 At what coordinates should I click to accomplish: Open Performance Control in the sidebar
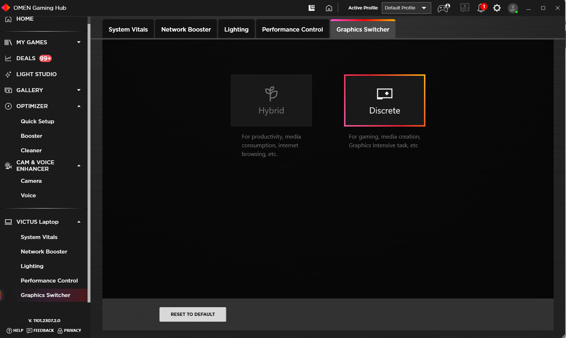(49, 281)
